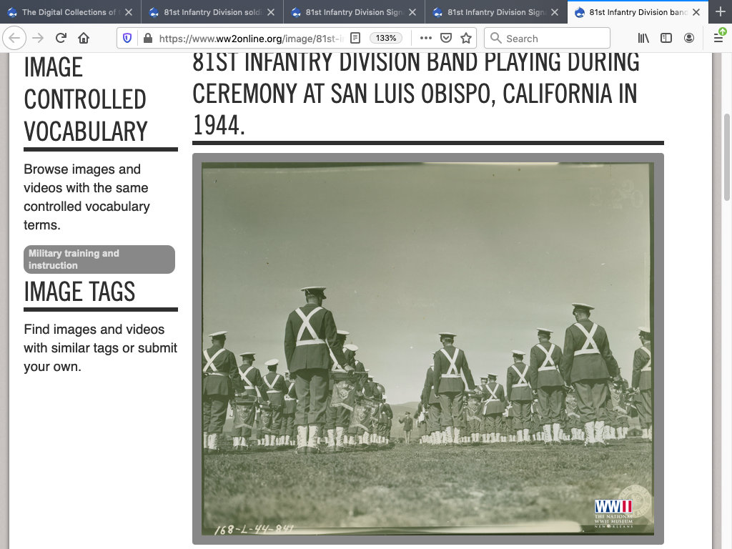Bookmark this page with the star

point(465,38)
